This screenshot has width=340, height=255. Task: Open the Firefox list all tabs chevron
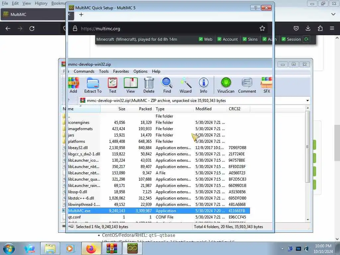[x=333, y=14]
